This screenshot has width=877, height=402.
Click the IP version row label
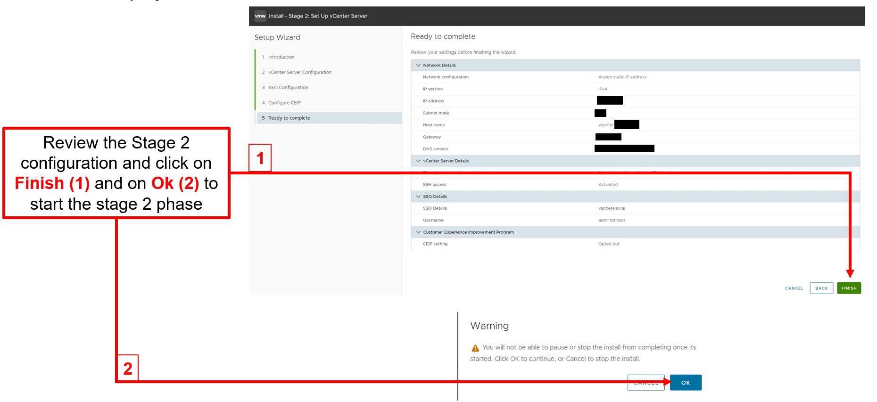pos(433,89)
